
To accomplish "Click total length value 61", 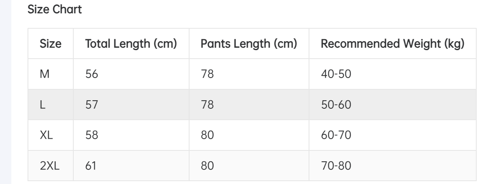I will 90,165.
